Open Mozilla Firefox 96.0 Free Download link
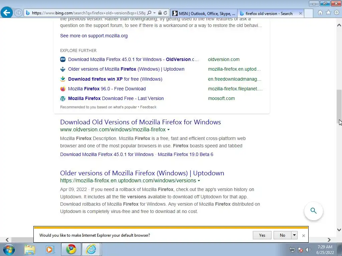Screen dimensions: 342x256 107,89
